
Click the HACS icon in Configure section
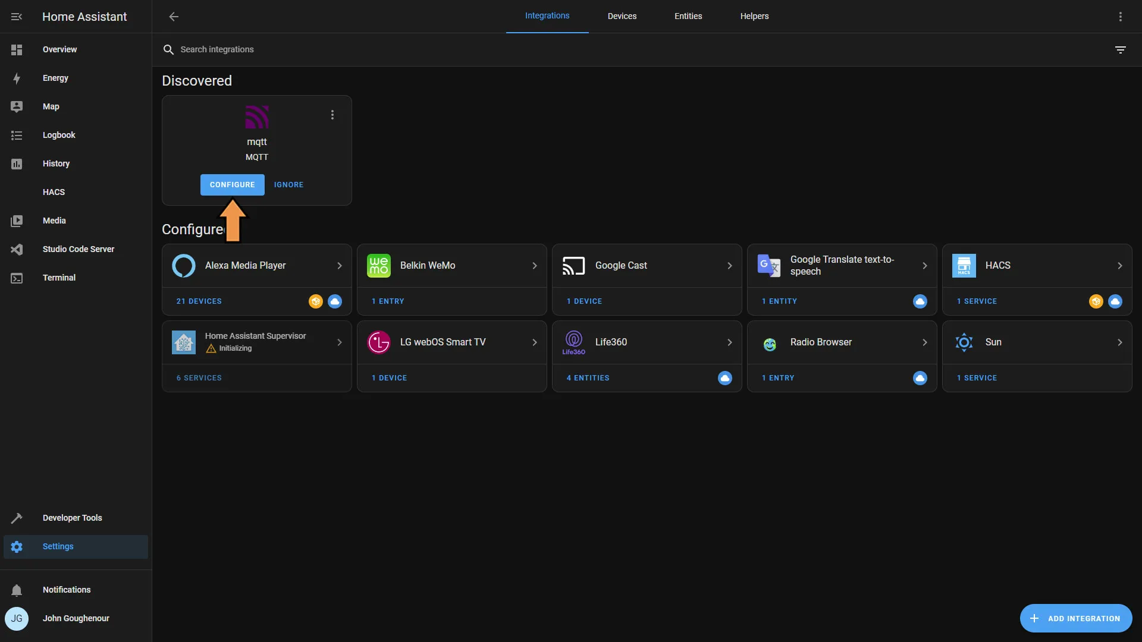coord(964,266)
